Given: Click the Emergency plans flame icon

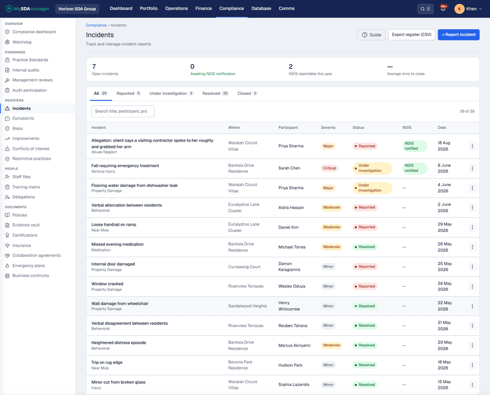Looking at the screenshot, I should tap(7, 266).
